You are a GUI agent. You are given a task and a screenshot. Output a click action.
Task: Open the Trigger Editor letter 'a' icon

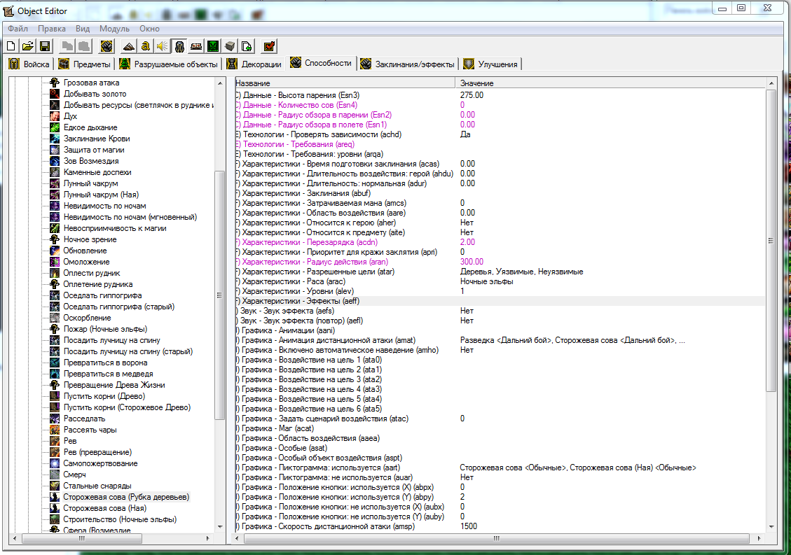coord(145,46)
